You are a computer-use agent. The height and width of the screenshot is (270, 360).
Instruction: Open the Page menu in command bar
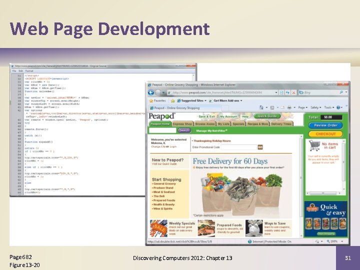[x=302, y=107]
